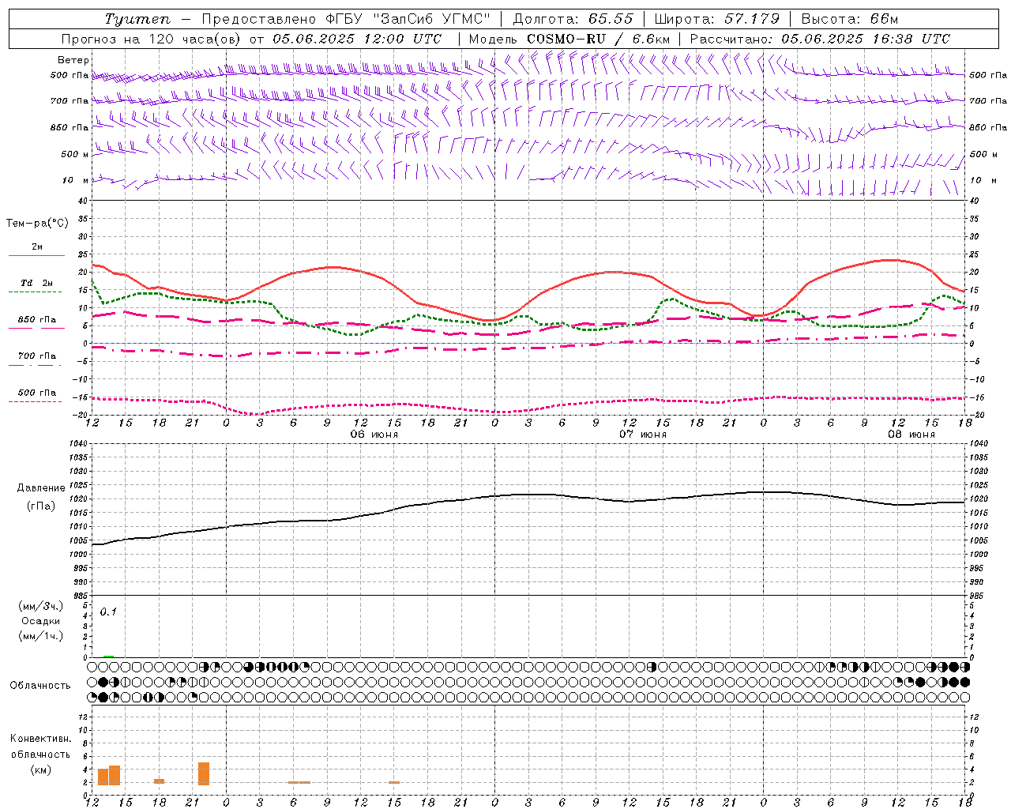1011x809 pixels.
Task: Click the "Тем-ра(°C)" temperature axis title
Action: (x=37, y=224)
